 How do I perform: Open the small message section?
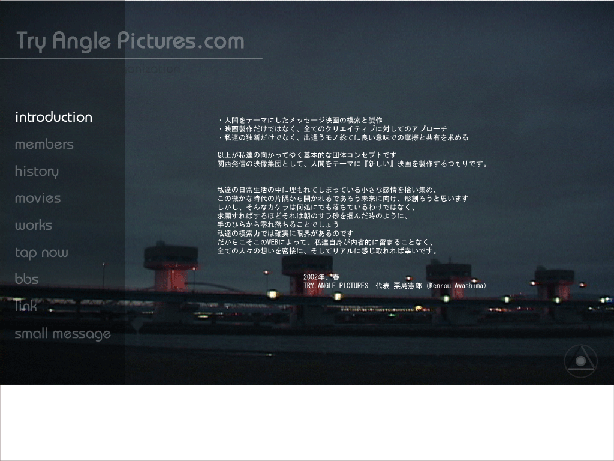tap(63, 334)
